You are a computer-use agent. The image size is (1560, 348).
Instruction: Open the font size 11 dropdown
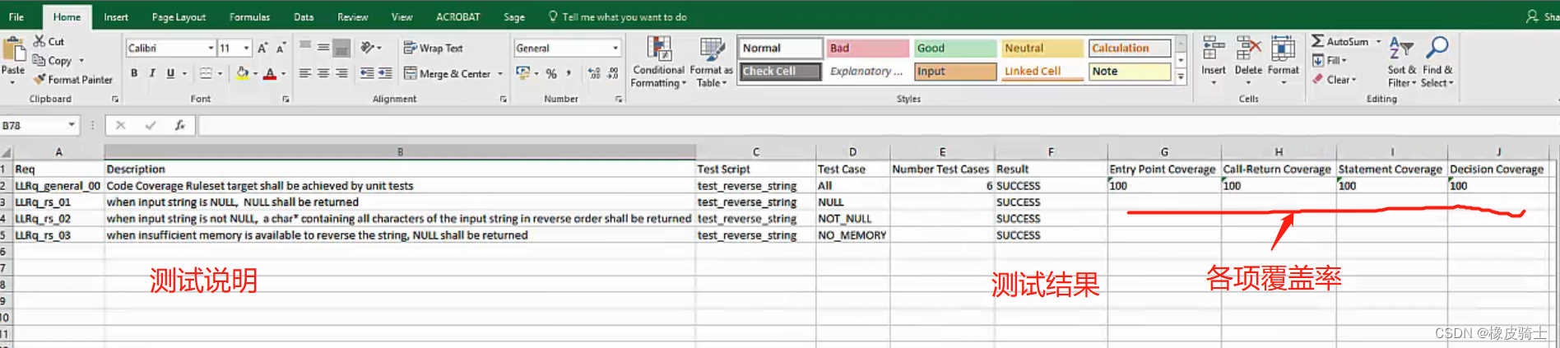(246, 49)
